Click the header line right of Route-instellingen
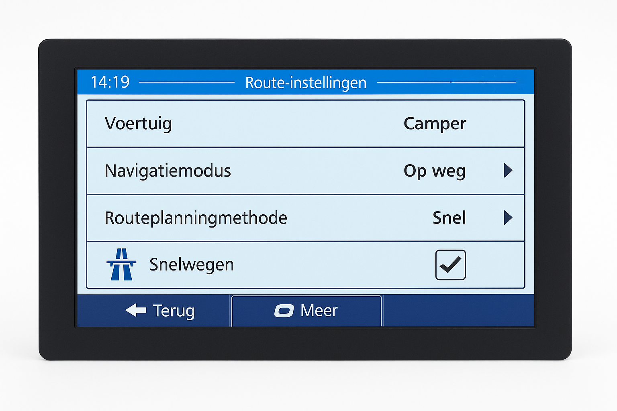The image size is (617, 411). click(446, 82)
